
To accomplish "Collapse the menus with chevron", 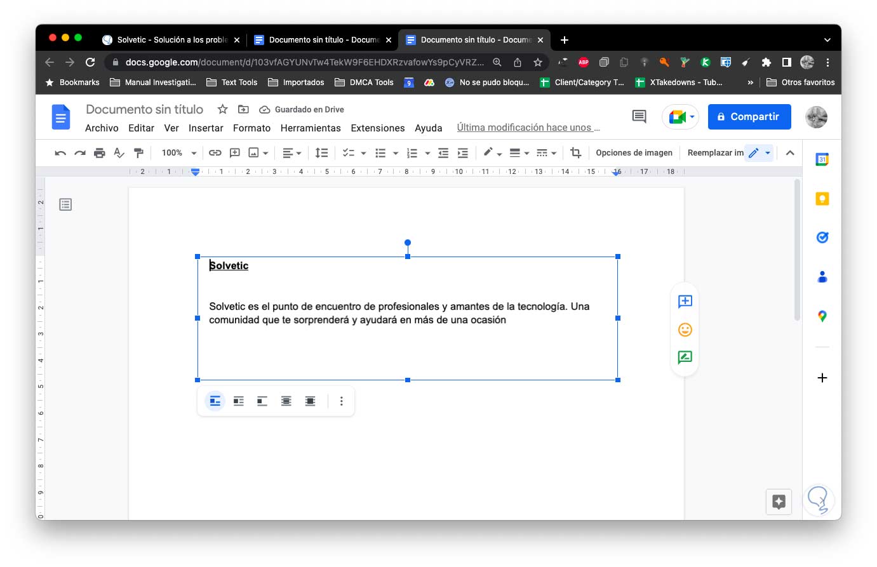I will [x=790, y=153].
